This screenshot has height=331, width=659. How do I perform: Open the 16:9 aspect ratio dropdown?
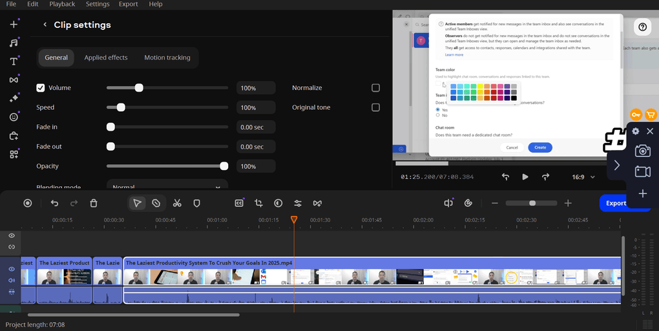coord(583,177)
